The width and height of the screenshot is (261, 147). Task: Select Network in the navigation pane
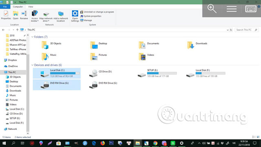coord(11,129)
